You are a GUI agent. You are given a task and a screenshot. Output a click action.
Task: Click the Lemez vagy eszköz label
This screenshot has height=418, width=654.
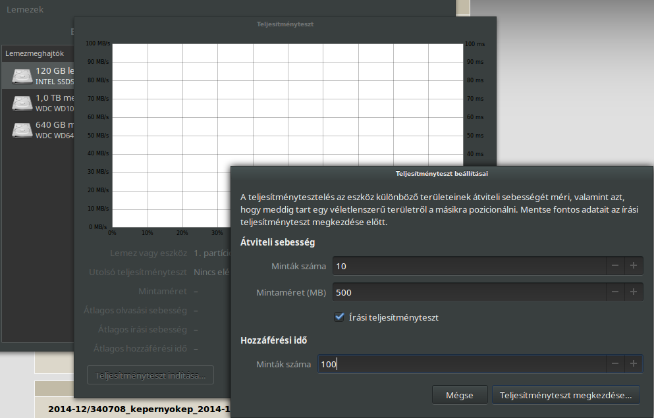click(148, 253)
